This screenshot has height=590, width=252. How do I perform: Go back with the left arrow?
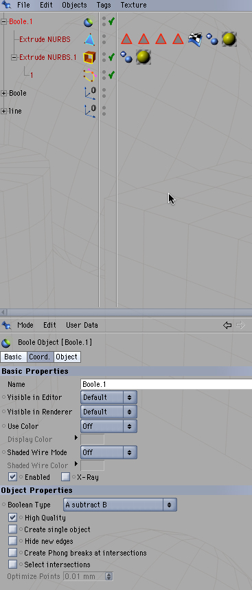click(227, 325)
